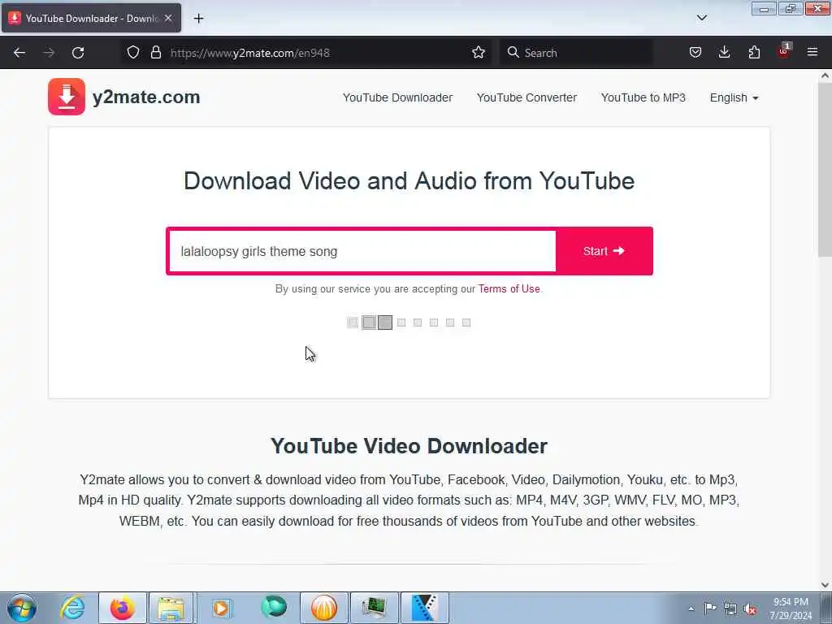Open the Windows Start orb
Screen dimensions: 832x624
[x=22, y=608]
